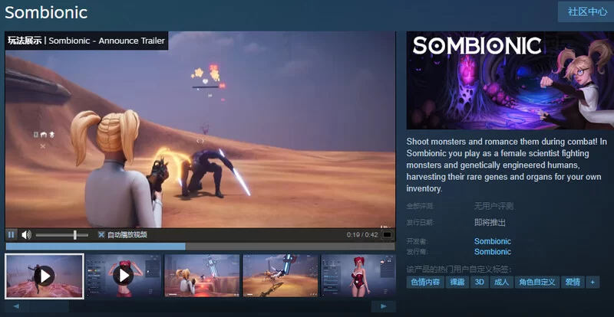This screenshot has width=614, height=317.
Task: Click the right arrow of thumbnail strip
Action: [383, 306]
